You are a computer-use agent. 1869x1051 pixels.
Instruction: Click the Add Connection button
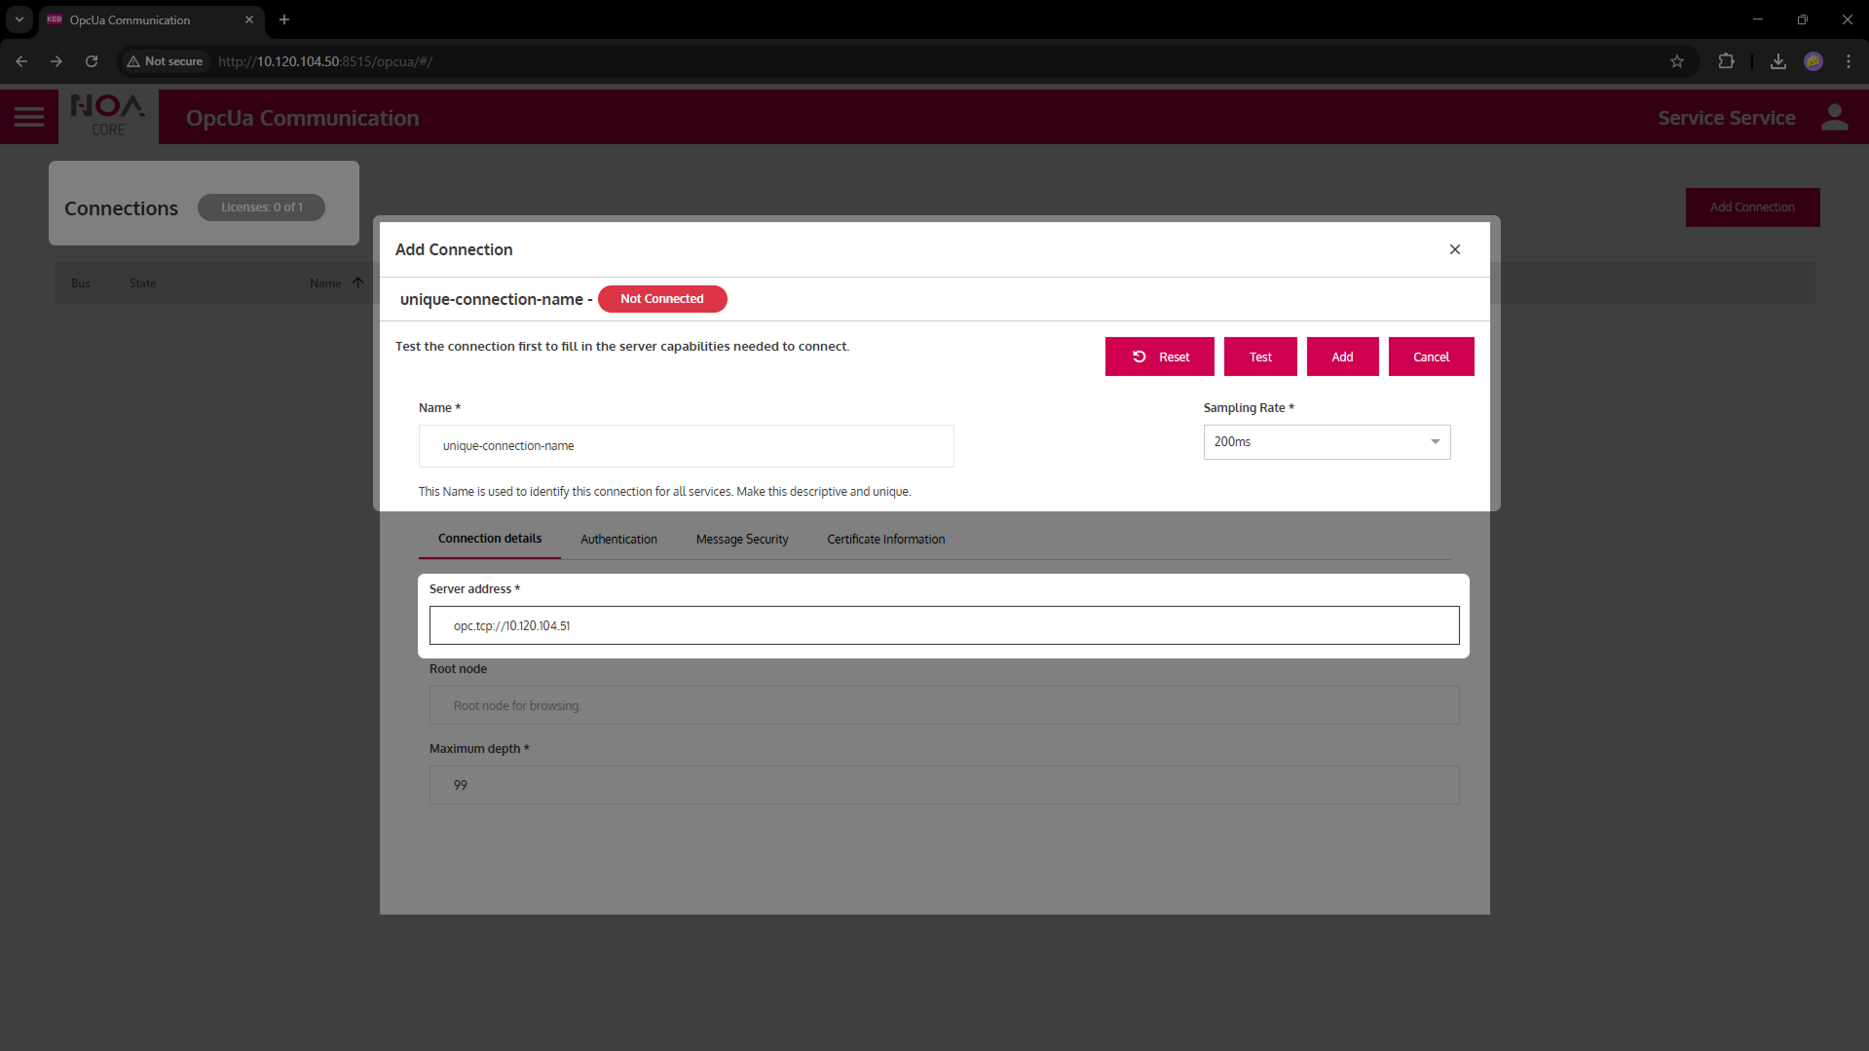coord(1752,206)
